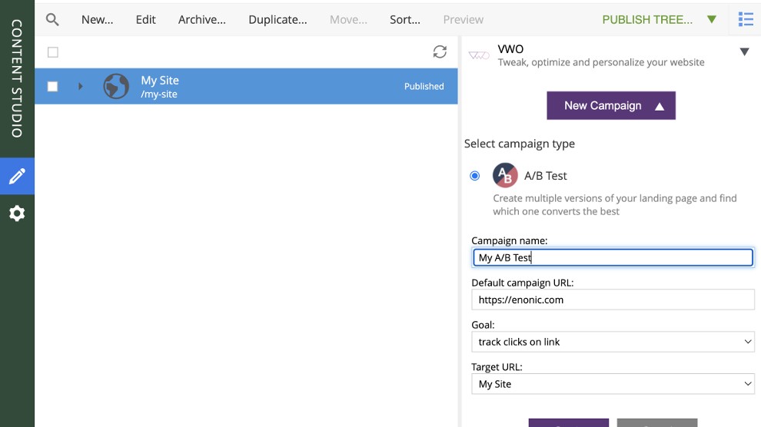761x427 pixels.
Task: Tick the select-all checkbox above the grid
Action: point(53,52)
